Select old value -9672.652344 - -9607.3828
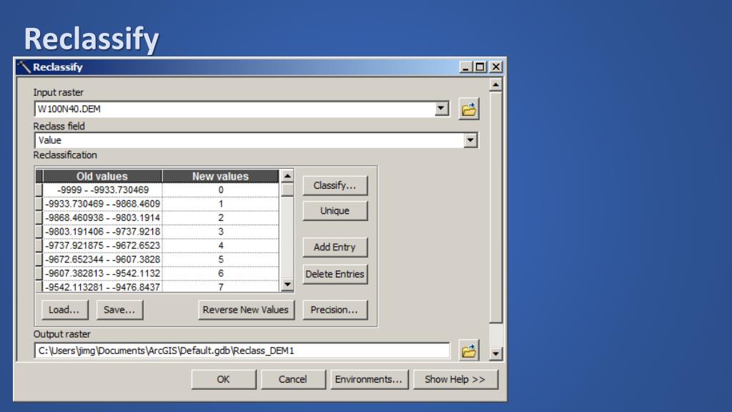The image size is (732, 412). click(103, 259)
